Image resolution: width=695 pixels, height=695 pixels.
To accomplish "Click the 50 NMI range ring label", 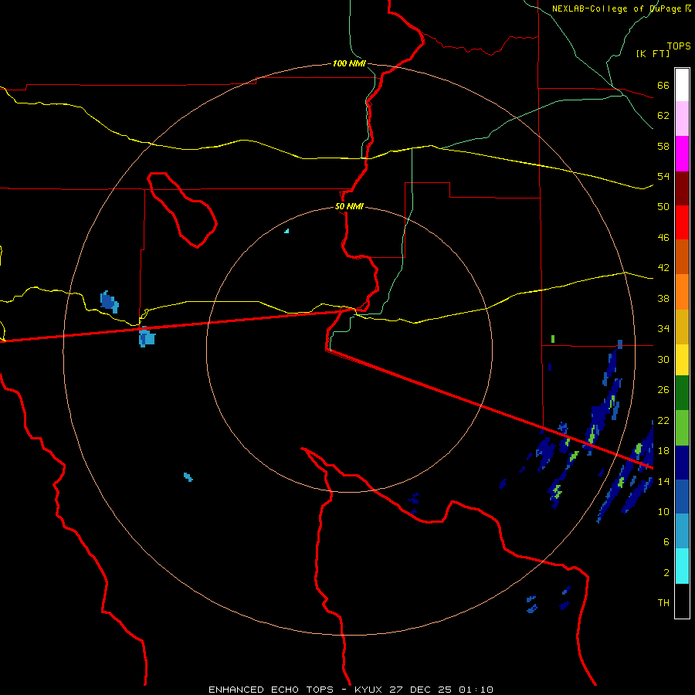I will pos(349,206).
